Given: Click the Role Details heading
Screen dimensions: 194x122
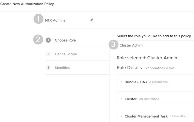Looking at the screenshot, I should [129, 68].
